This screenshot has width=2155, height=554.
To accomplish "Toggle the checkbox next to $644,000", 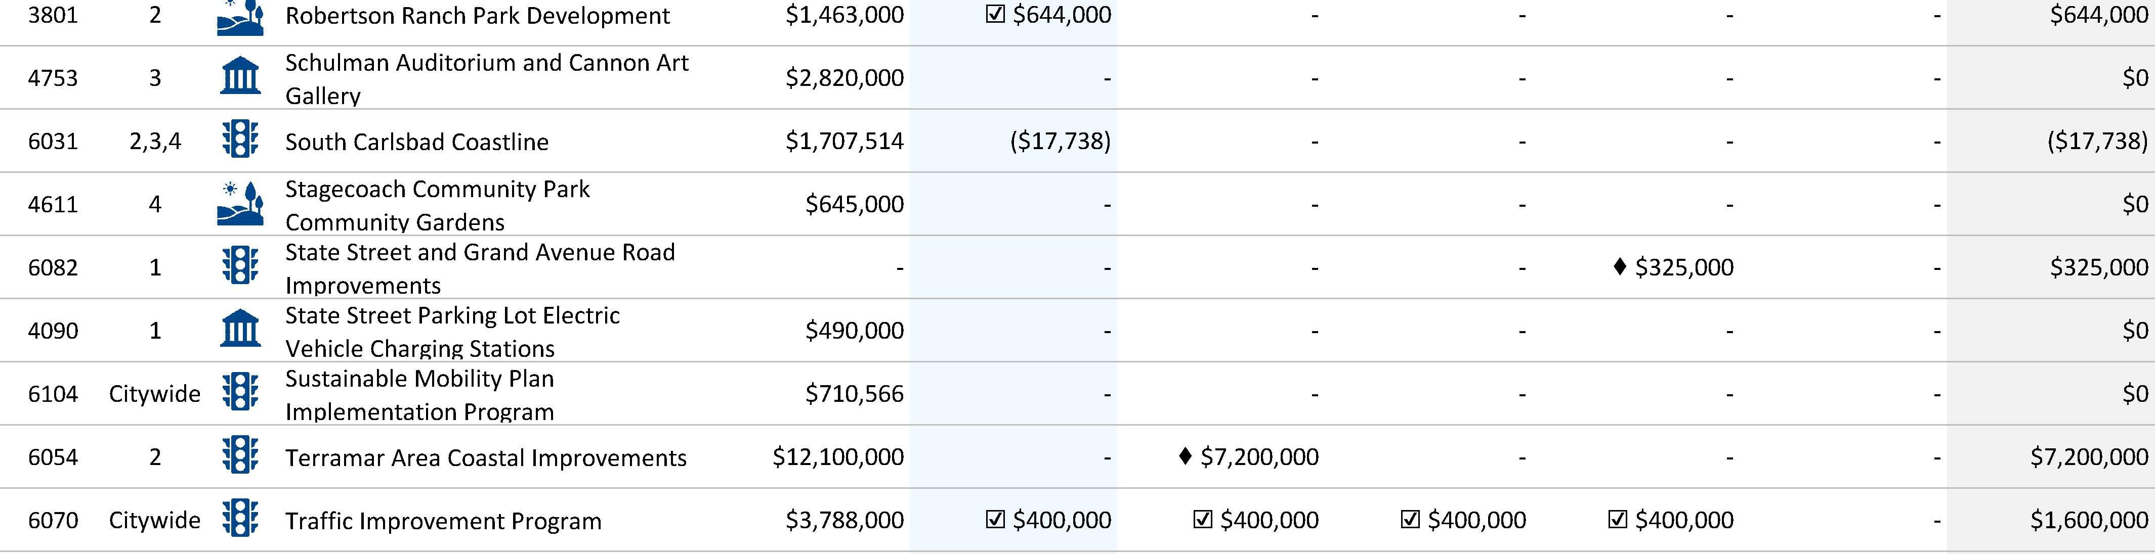I will tap(995, 15).
